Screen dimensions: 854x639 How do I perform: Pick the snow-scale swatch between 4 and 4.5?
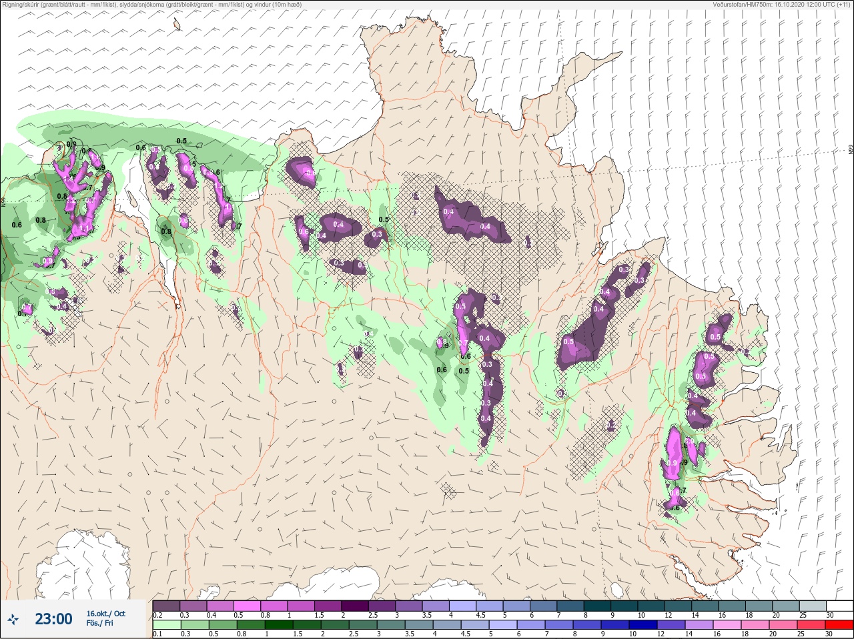point(463,606)
